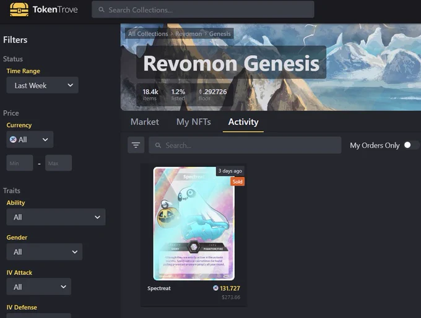
Task: Click the $273.66 dollar value
Action: [231, 297]
